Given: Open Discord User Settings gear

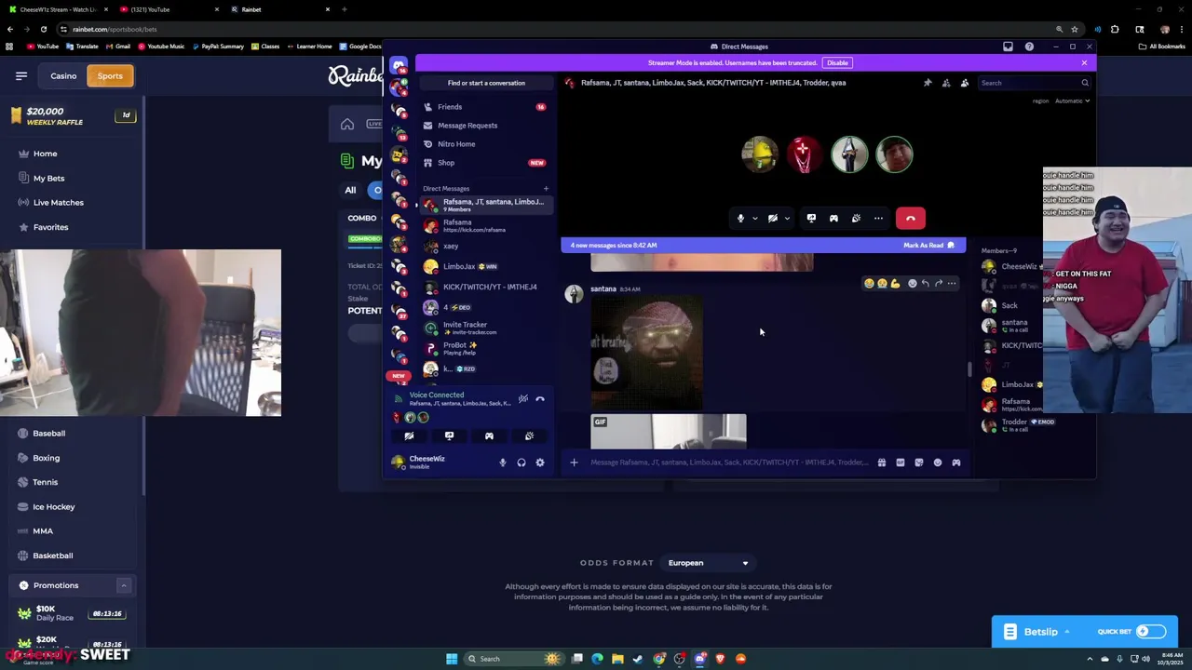Looking at the screenshot, I should pyautogui.click(x=540, y=462).
